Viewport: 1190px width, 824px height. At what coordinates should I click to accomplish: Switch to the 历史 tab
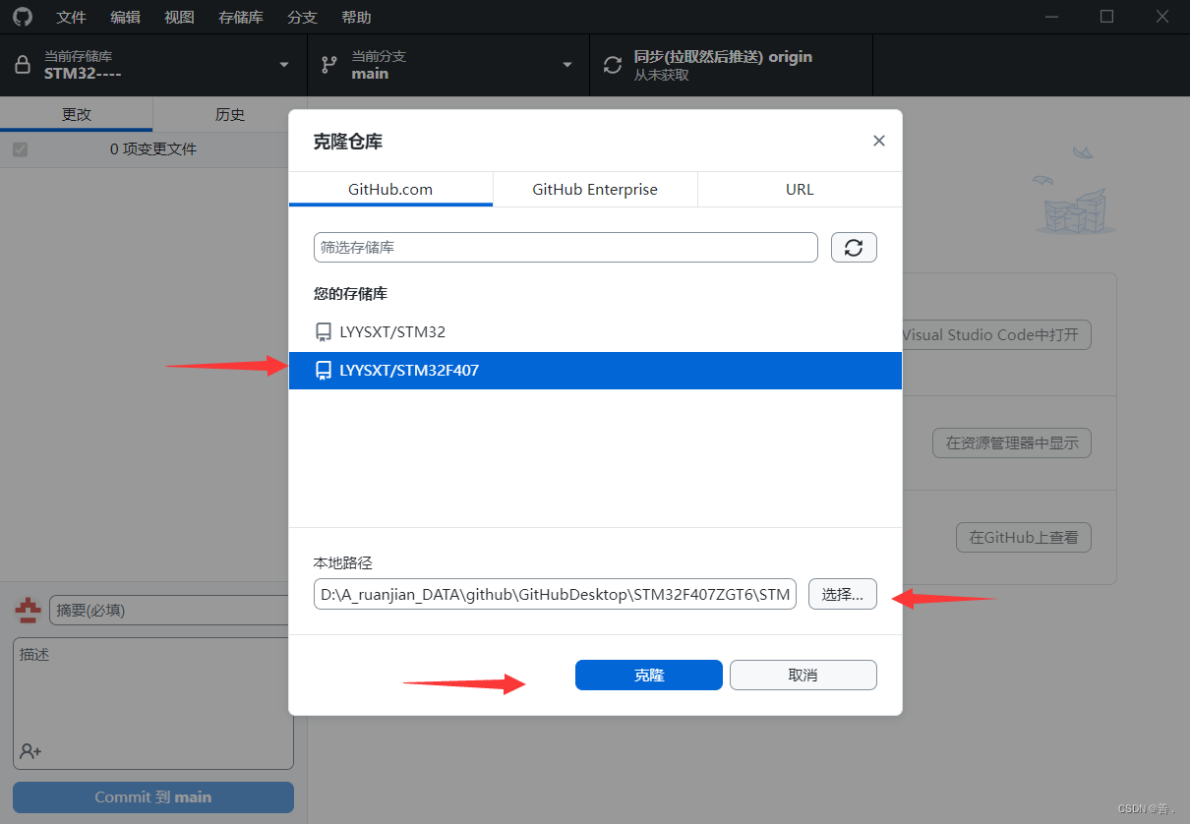[x=230, y=114]
